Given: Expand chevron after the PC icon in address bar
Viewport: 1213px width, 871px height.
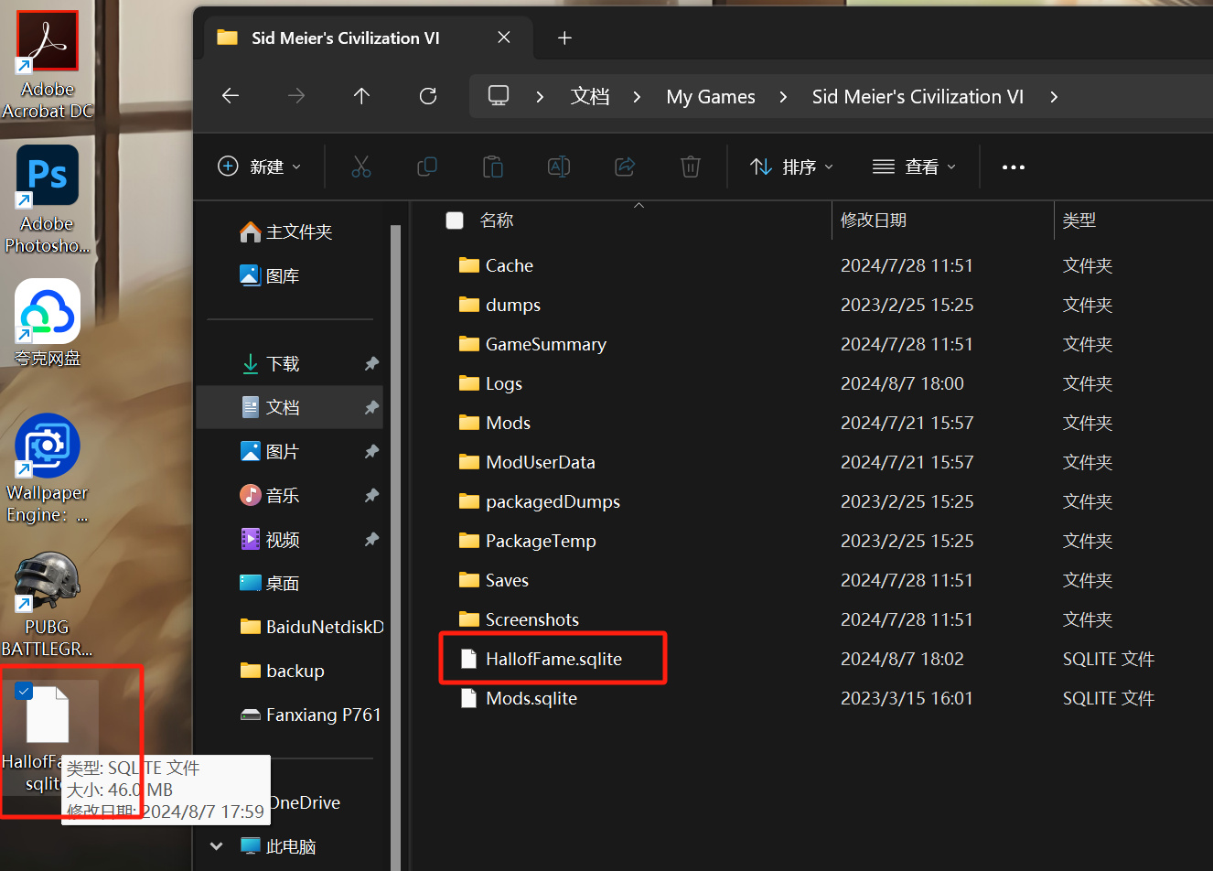Looking at the screenshot, I should 541,97.
